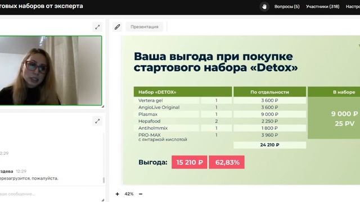Click the 2 250 ₽ Hepafood price

coord(269,121)
